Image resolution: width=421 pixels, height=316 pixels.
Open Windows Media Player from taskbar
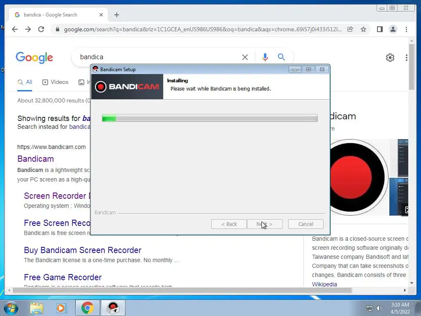click(x=61, y=308)
